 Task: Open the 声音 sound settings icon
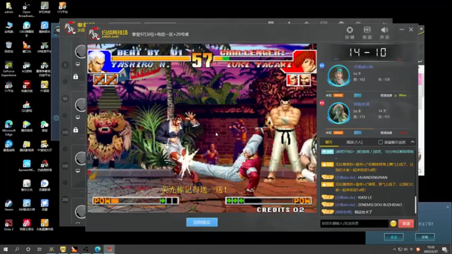[384, 33]
